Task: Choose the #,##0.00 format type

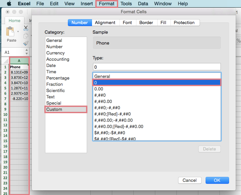Action: [x=157, y=102]
